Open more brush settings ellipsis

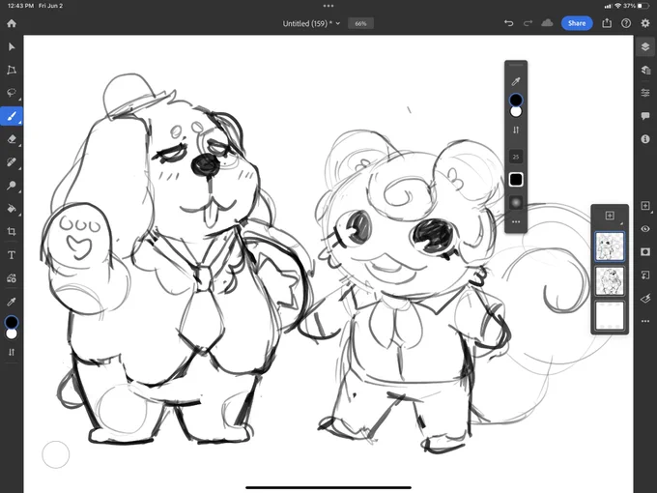tap(516, 221)
